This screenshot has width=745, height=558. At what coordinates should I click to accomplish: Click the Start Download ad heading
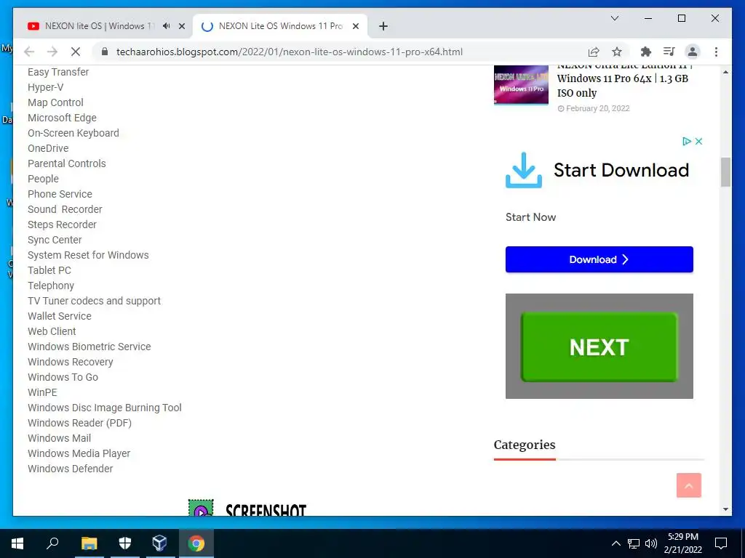[621, 170]
